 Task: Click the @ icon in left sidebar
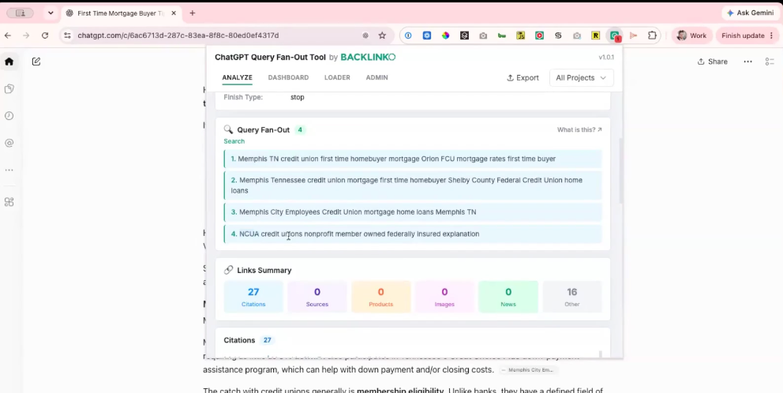[x=9, y=143]
